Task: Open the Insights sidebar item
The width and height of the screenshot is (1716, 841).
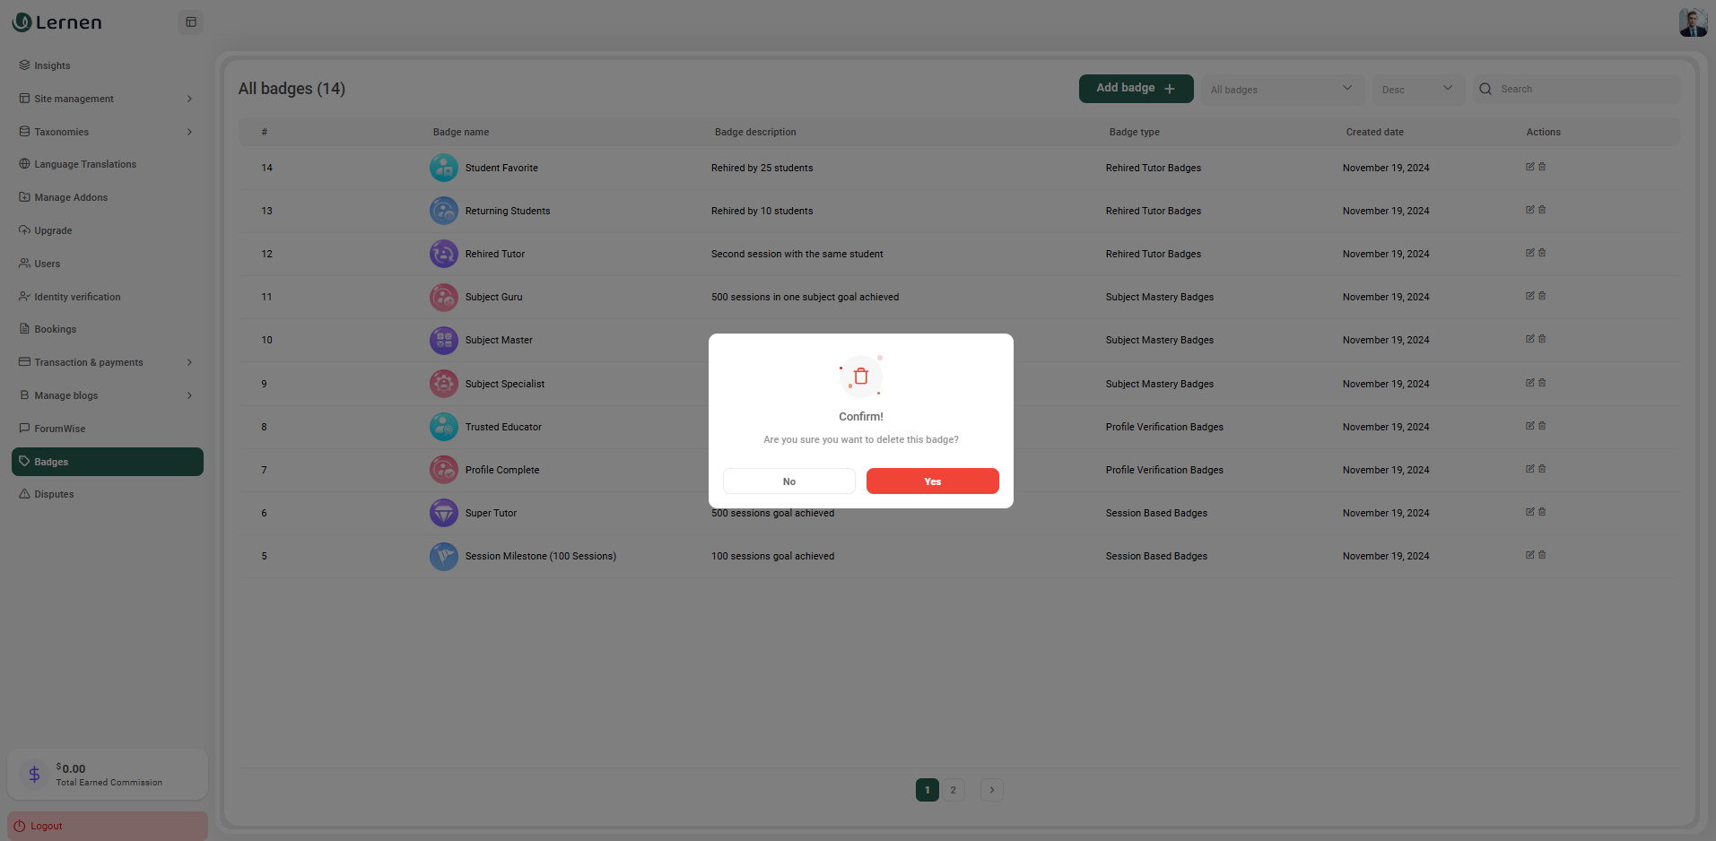Action: (52, 65)
